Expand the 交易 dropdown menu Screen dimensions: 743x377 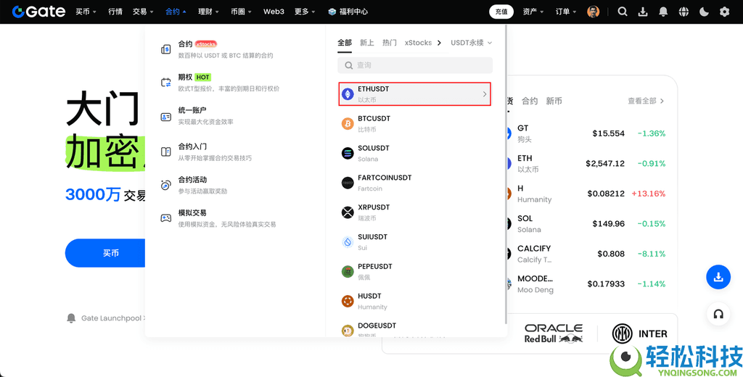(144, 12)
